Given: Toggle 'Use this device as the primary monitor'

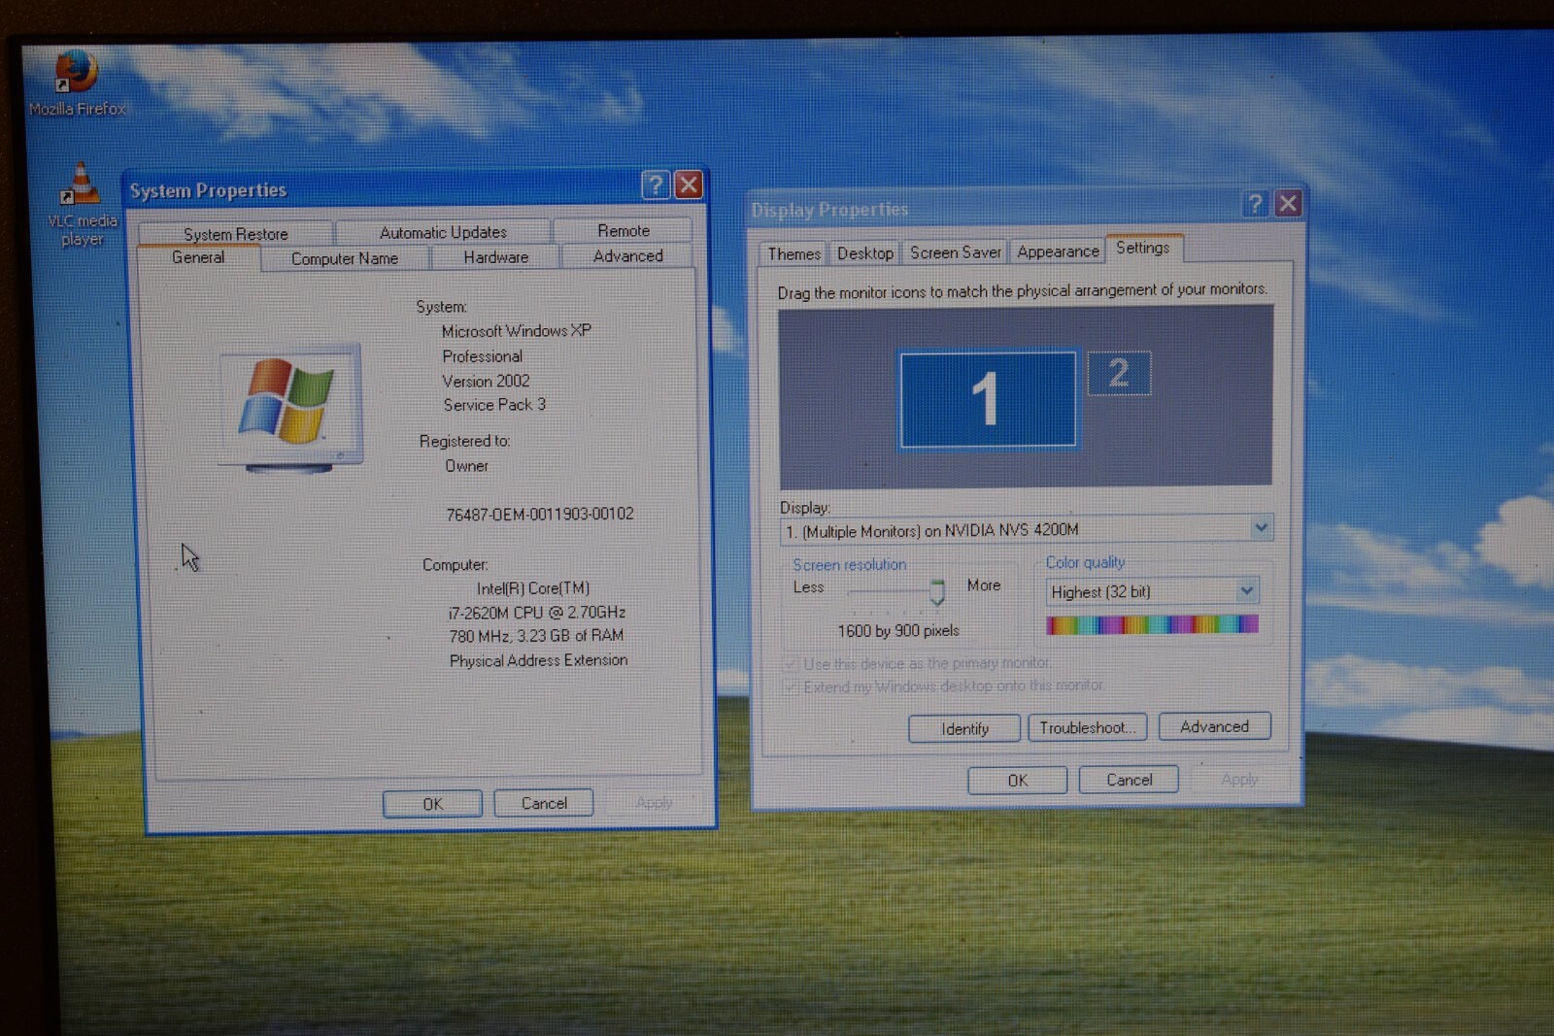Looking at the screenshot, I should point(791,664).
